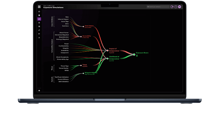Open the user avatar in header
This screenshot has width=218, height=120.
[x=180, y=7]
